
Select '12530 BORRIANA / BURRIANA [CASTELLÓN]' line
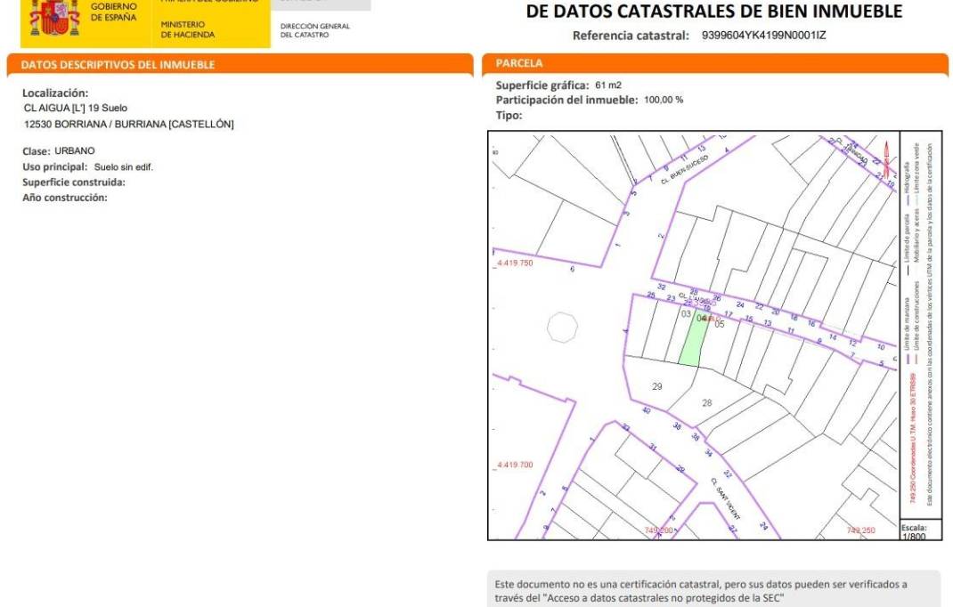click(129, 124)
